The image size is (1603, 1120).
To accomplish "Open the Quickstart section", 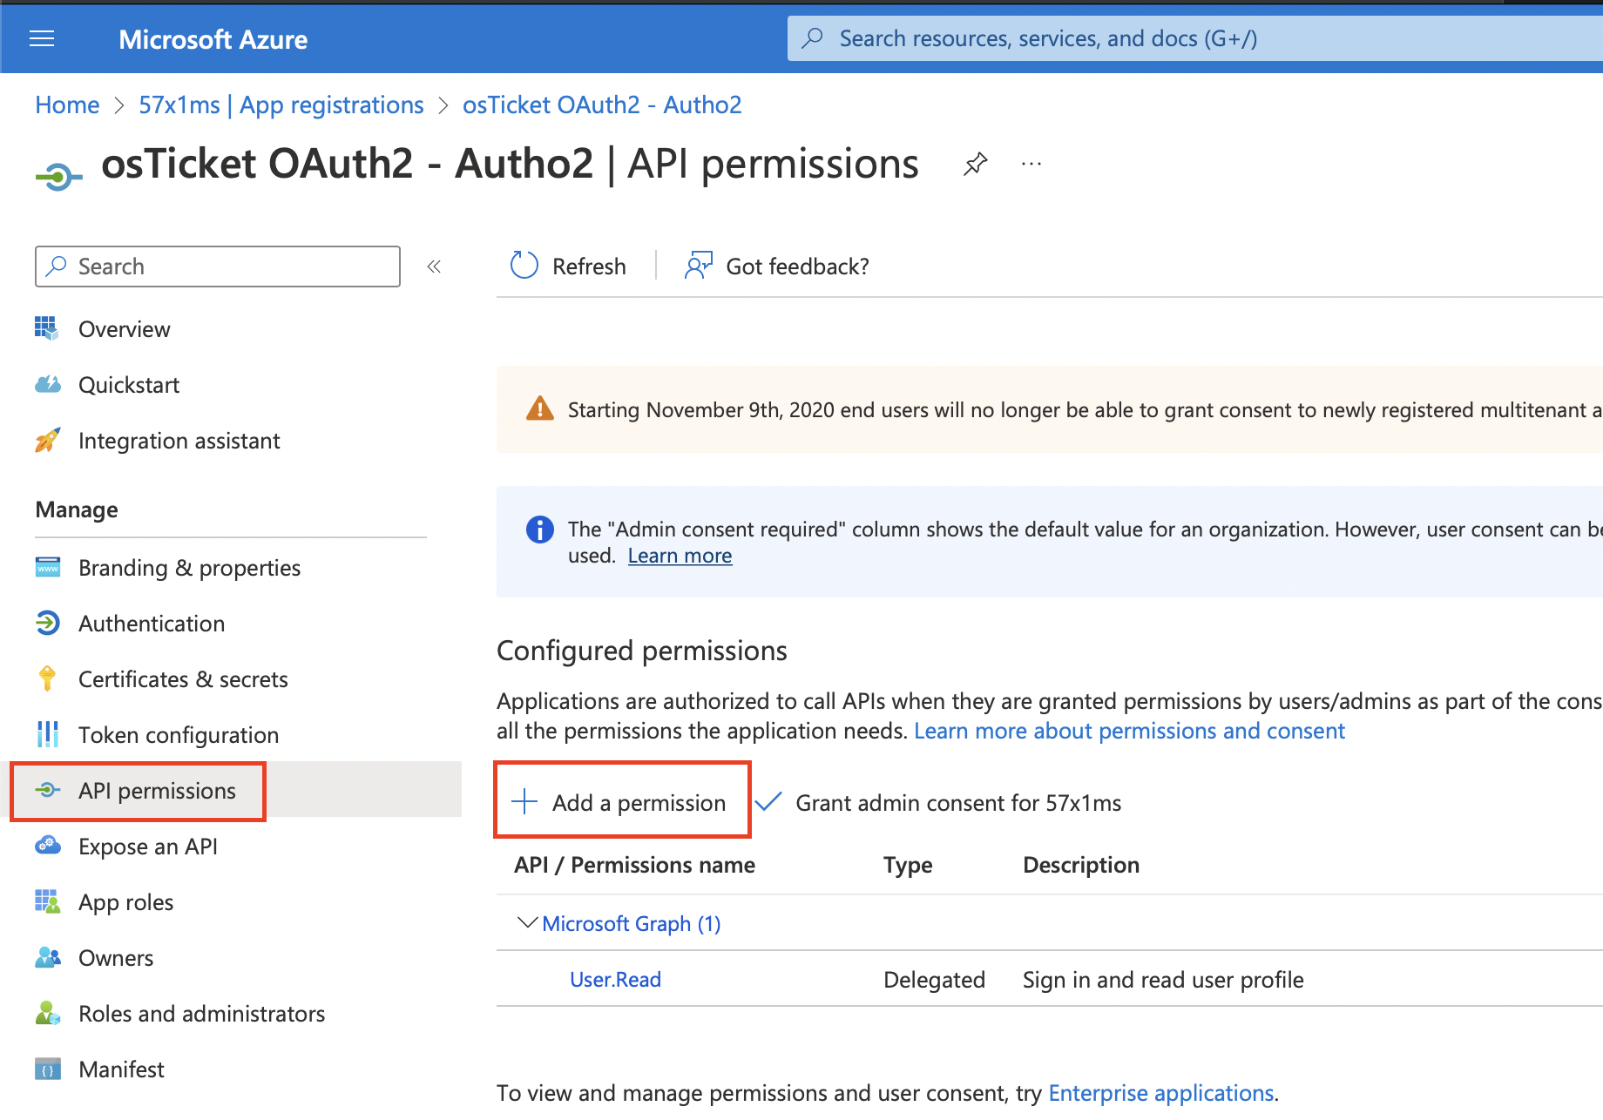I will (129, 384).
